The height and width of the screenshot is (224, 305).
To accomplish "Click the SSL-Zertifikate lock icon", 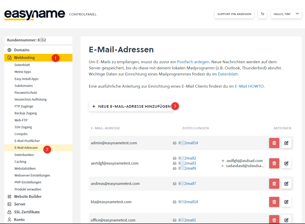I will click(9, 212).
